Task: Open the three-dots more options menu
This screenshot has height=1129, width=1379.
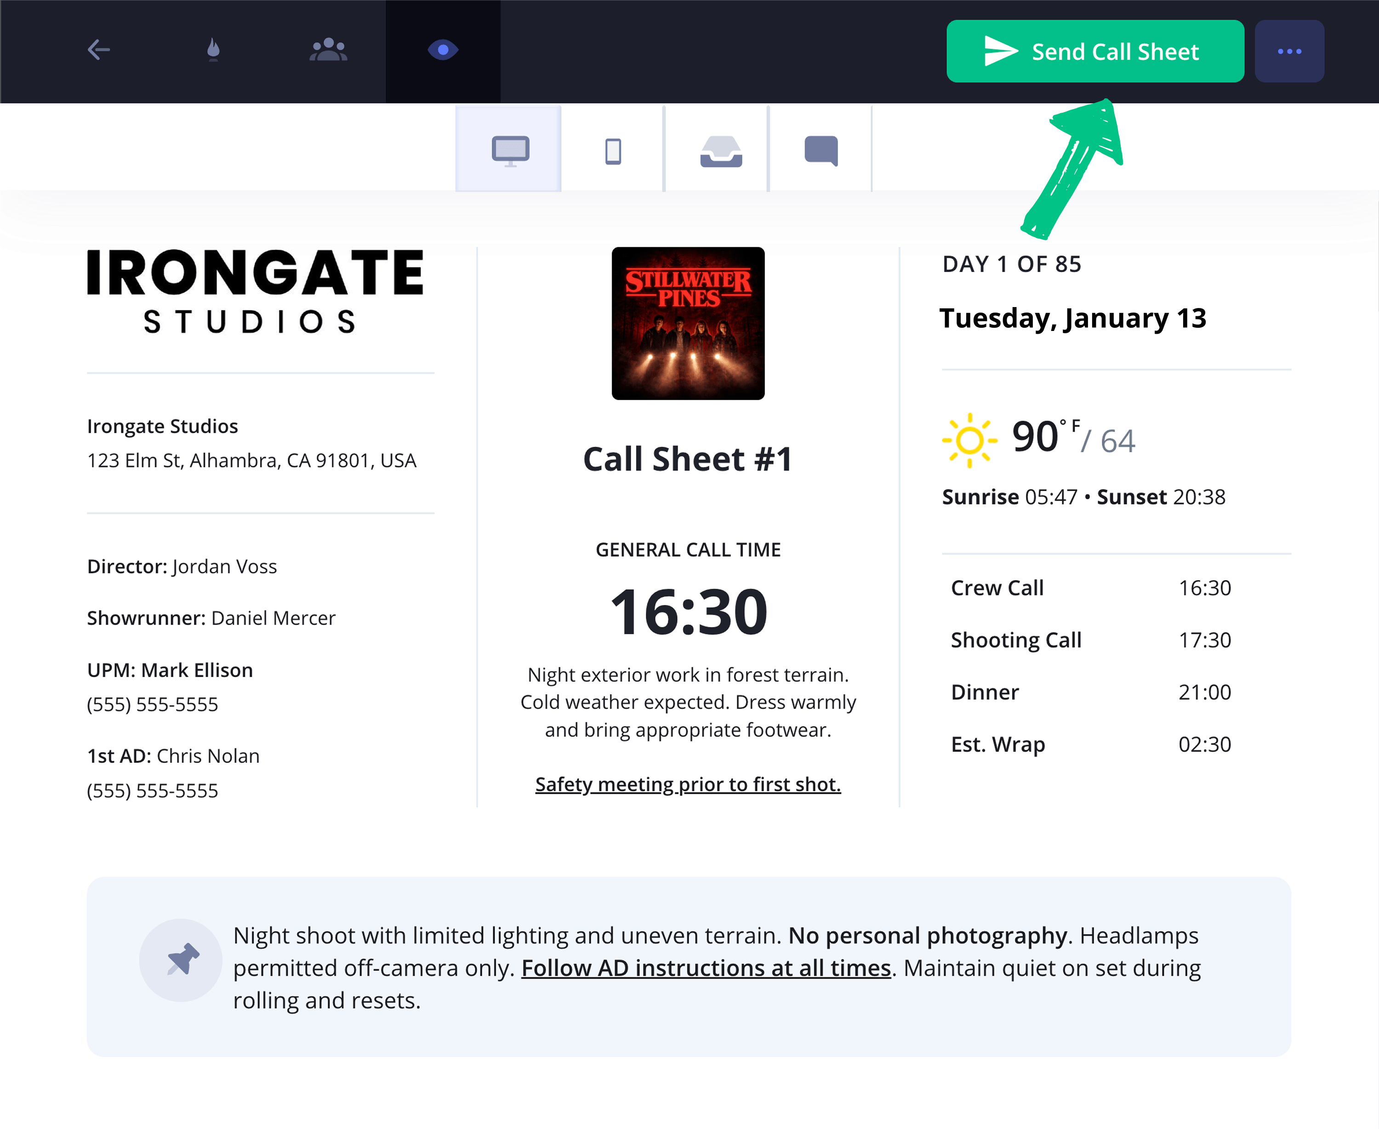Action: pos(1289,51)
